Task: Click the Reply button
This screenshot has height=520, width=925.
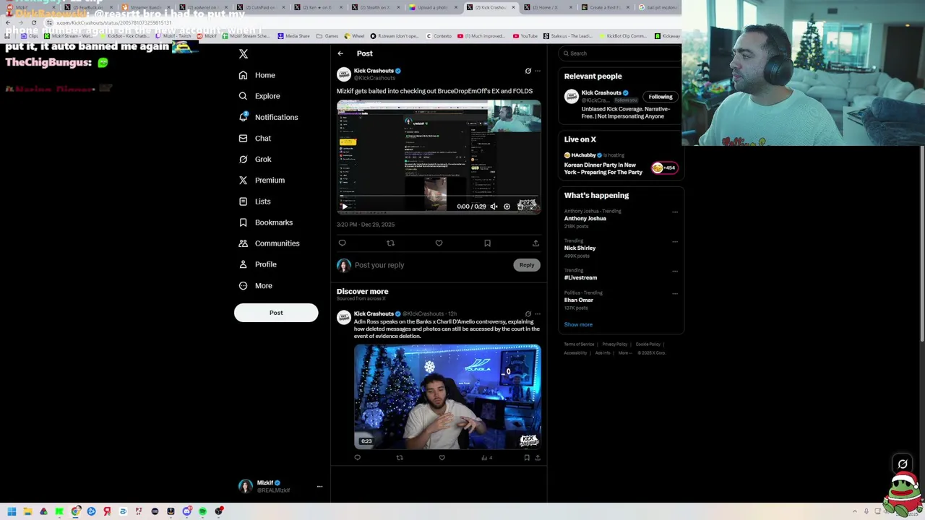Action: coord(527,265)
